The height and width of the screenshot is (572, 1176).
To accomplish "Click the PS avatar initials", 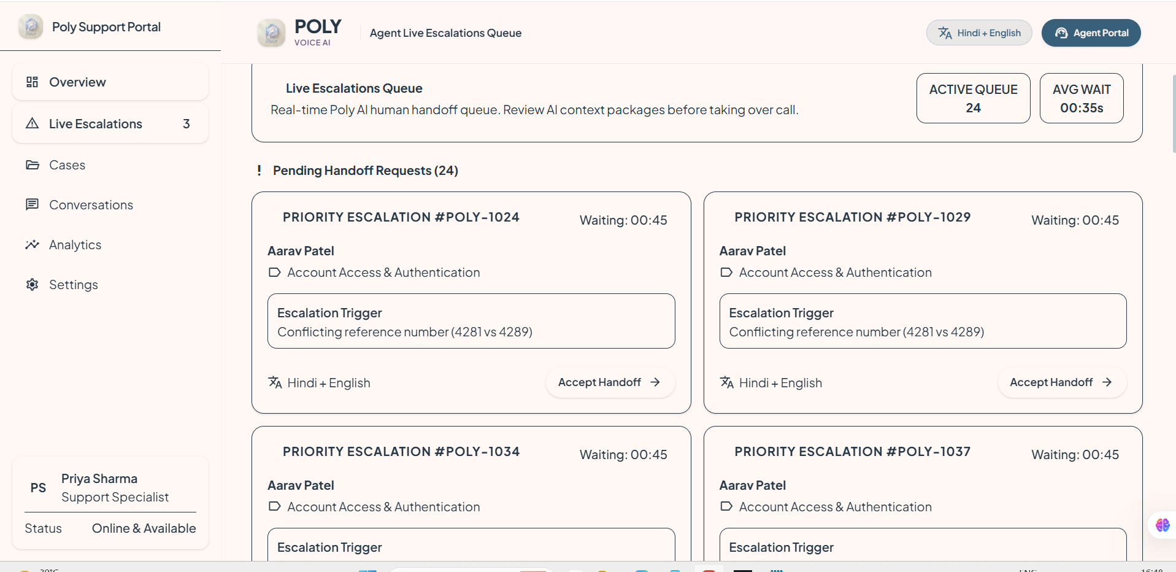I will pyautogui.click(x=38, y=488).
